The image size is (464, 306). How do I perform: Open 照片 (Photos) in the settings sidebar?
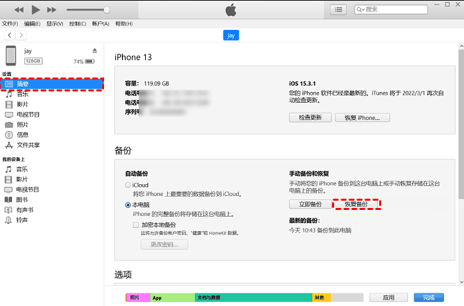coord(23,125)
